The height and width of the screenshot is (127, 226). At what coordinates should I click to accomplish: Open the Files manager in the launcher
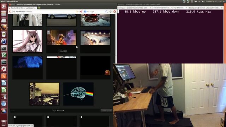pos(4,13)
